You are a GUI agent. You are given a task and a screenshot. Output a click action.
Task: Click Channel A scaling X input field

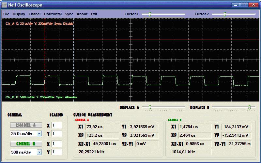[x=56, y=125]
